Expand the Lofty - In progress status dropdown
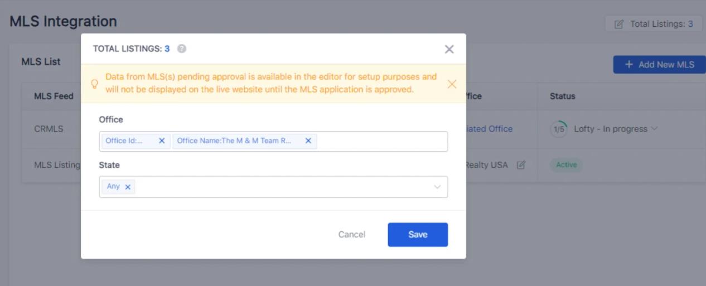706x286 pixels. click(654, 129)
